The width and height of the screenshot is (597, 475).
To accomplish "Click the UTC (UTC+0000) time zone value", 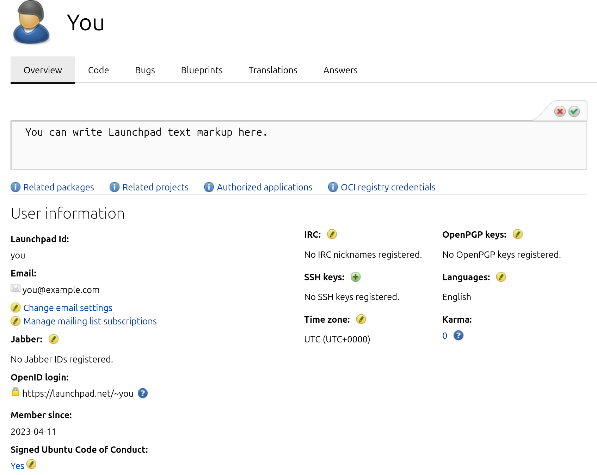I will pos(337,339).
